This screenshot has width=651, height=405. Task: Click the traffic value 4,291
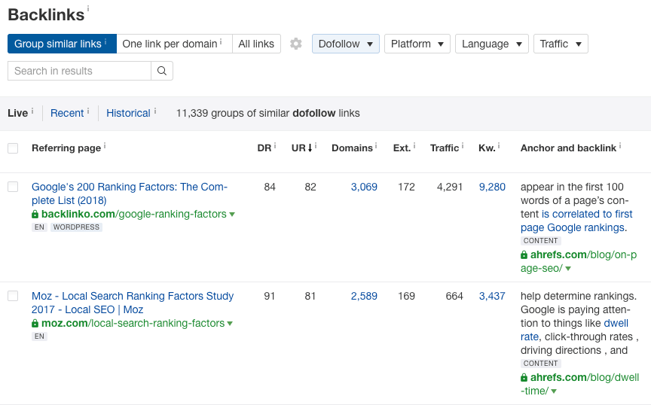tap(450, 187)
